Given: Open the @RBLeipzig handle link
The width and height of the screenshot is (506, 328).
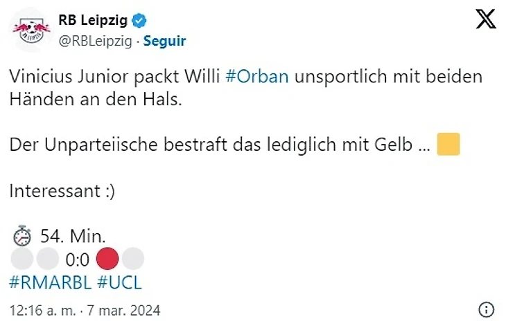Looking at the screenshot, I should 95,41.
